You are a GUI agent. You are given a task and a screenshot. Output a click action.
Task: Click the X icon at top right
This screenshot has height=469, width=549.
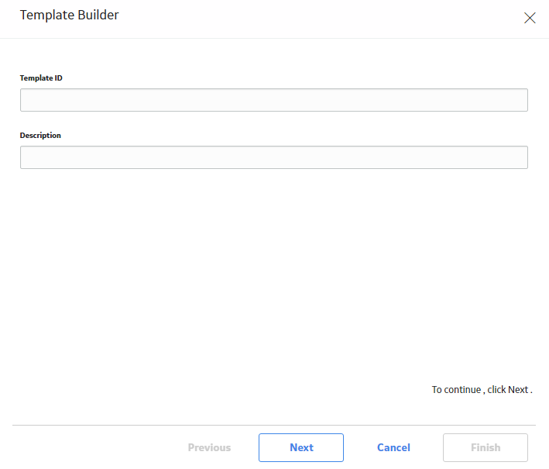tap(530, 18)
